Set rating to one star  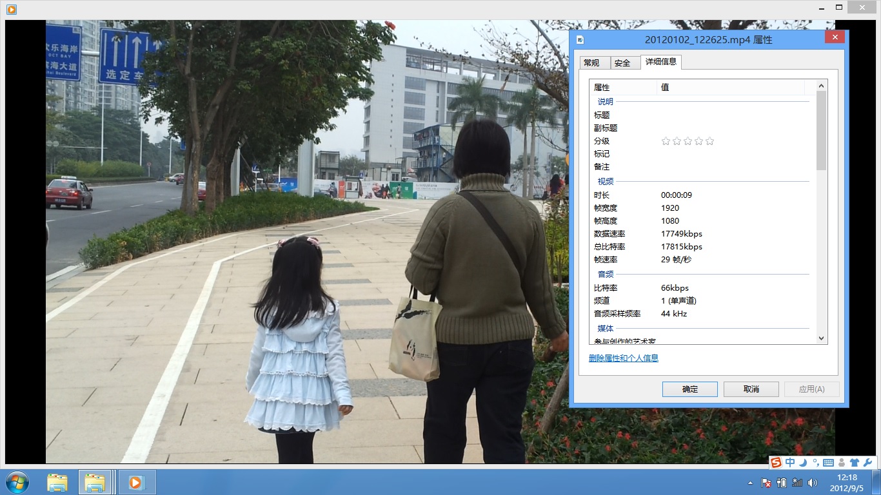(666, 141)
